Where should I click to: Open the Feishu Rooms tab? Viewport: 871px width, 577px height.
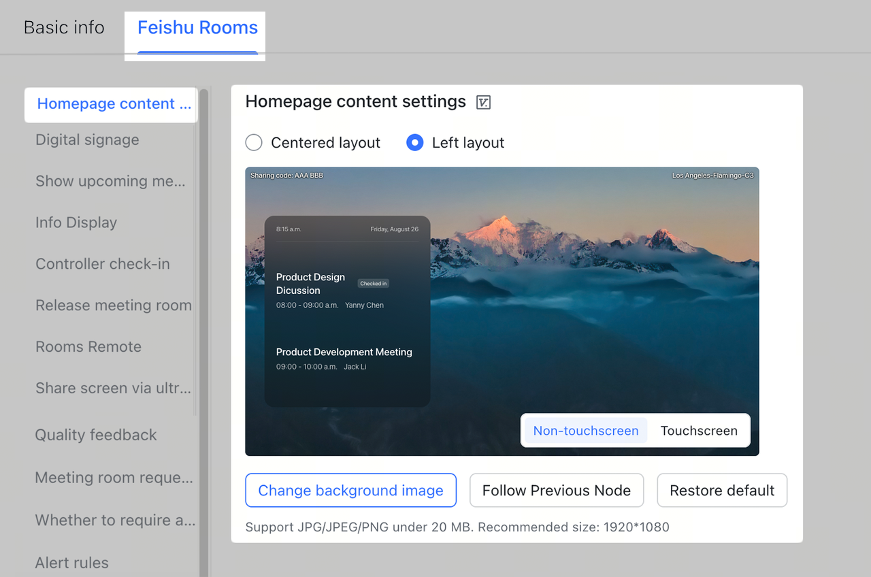click(x=197, y=28)
